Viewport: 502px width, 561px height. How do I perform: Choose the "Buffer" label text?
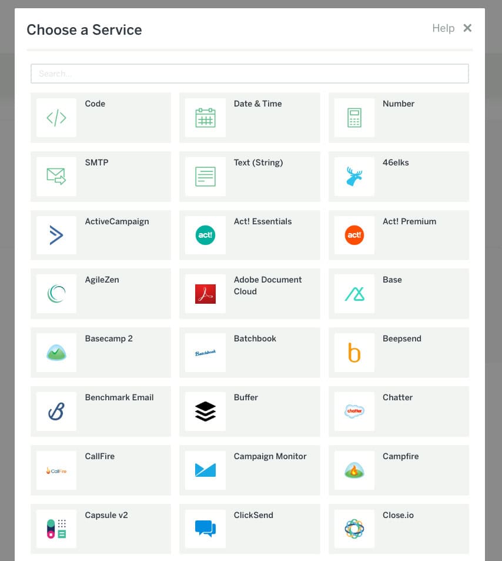pos(246,397)
